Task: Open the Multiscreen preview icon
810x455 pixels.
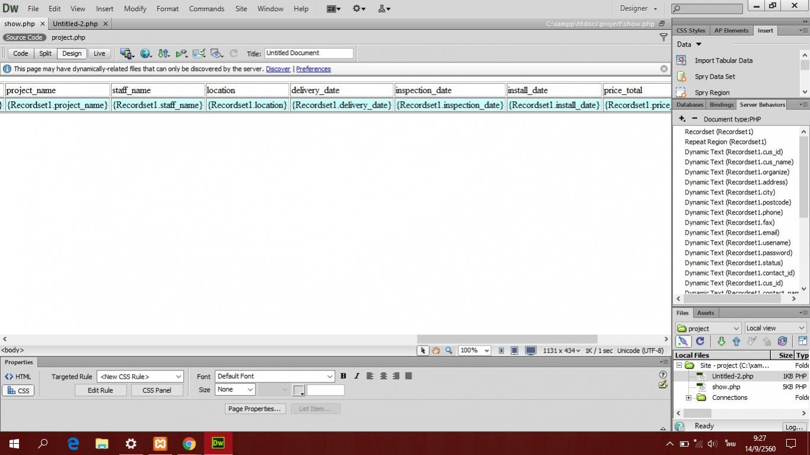Action: 126,53
